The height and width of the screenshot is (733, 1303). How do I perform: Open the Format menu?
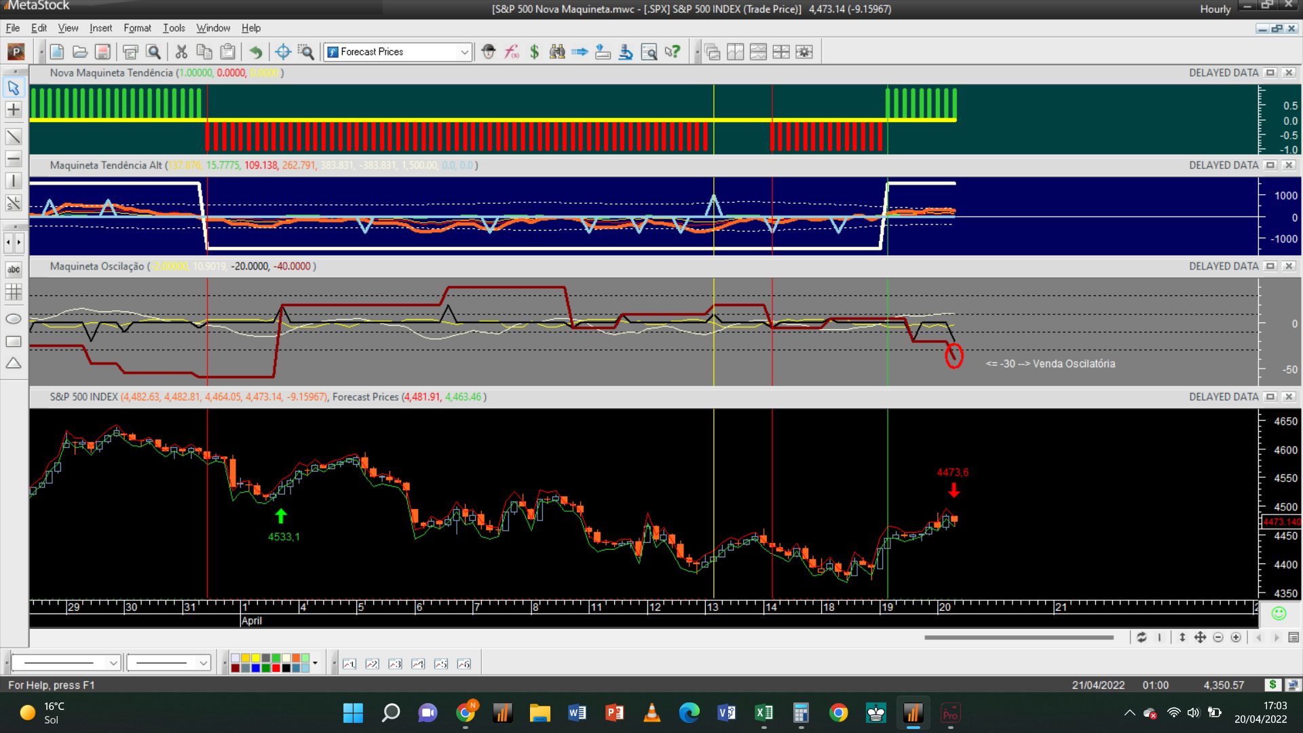pos(137,28)
